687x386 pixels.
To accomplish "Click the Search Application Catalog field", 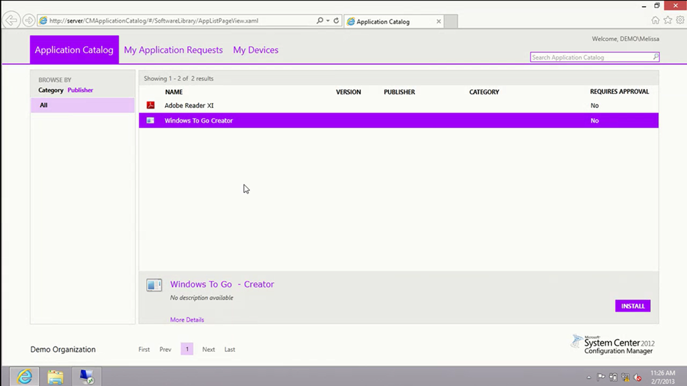I will [590, 58].
